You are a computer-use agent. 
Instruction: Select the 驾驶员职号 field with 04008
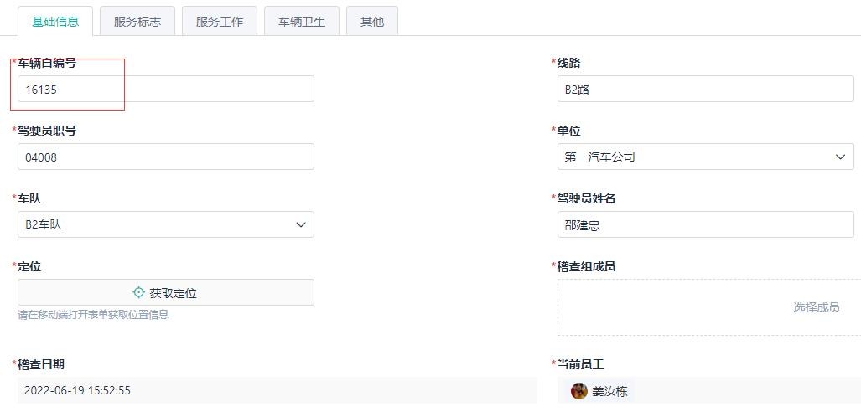tap(165, 157)
